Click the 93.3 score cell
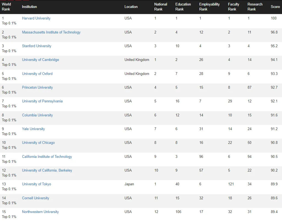The height and width of the screenshot is (221, 282). pyautogui.click(x=274, y=74)
